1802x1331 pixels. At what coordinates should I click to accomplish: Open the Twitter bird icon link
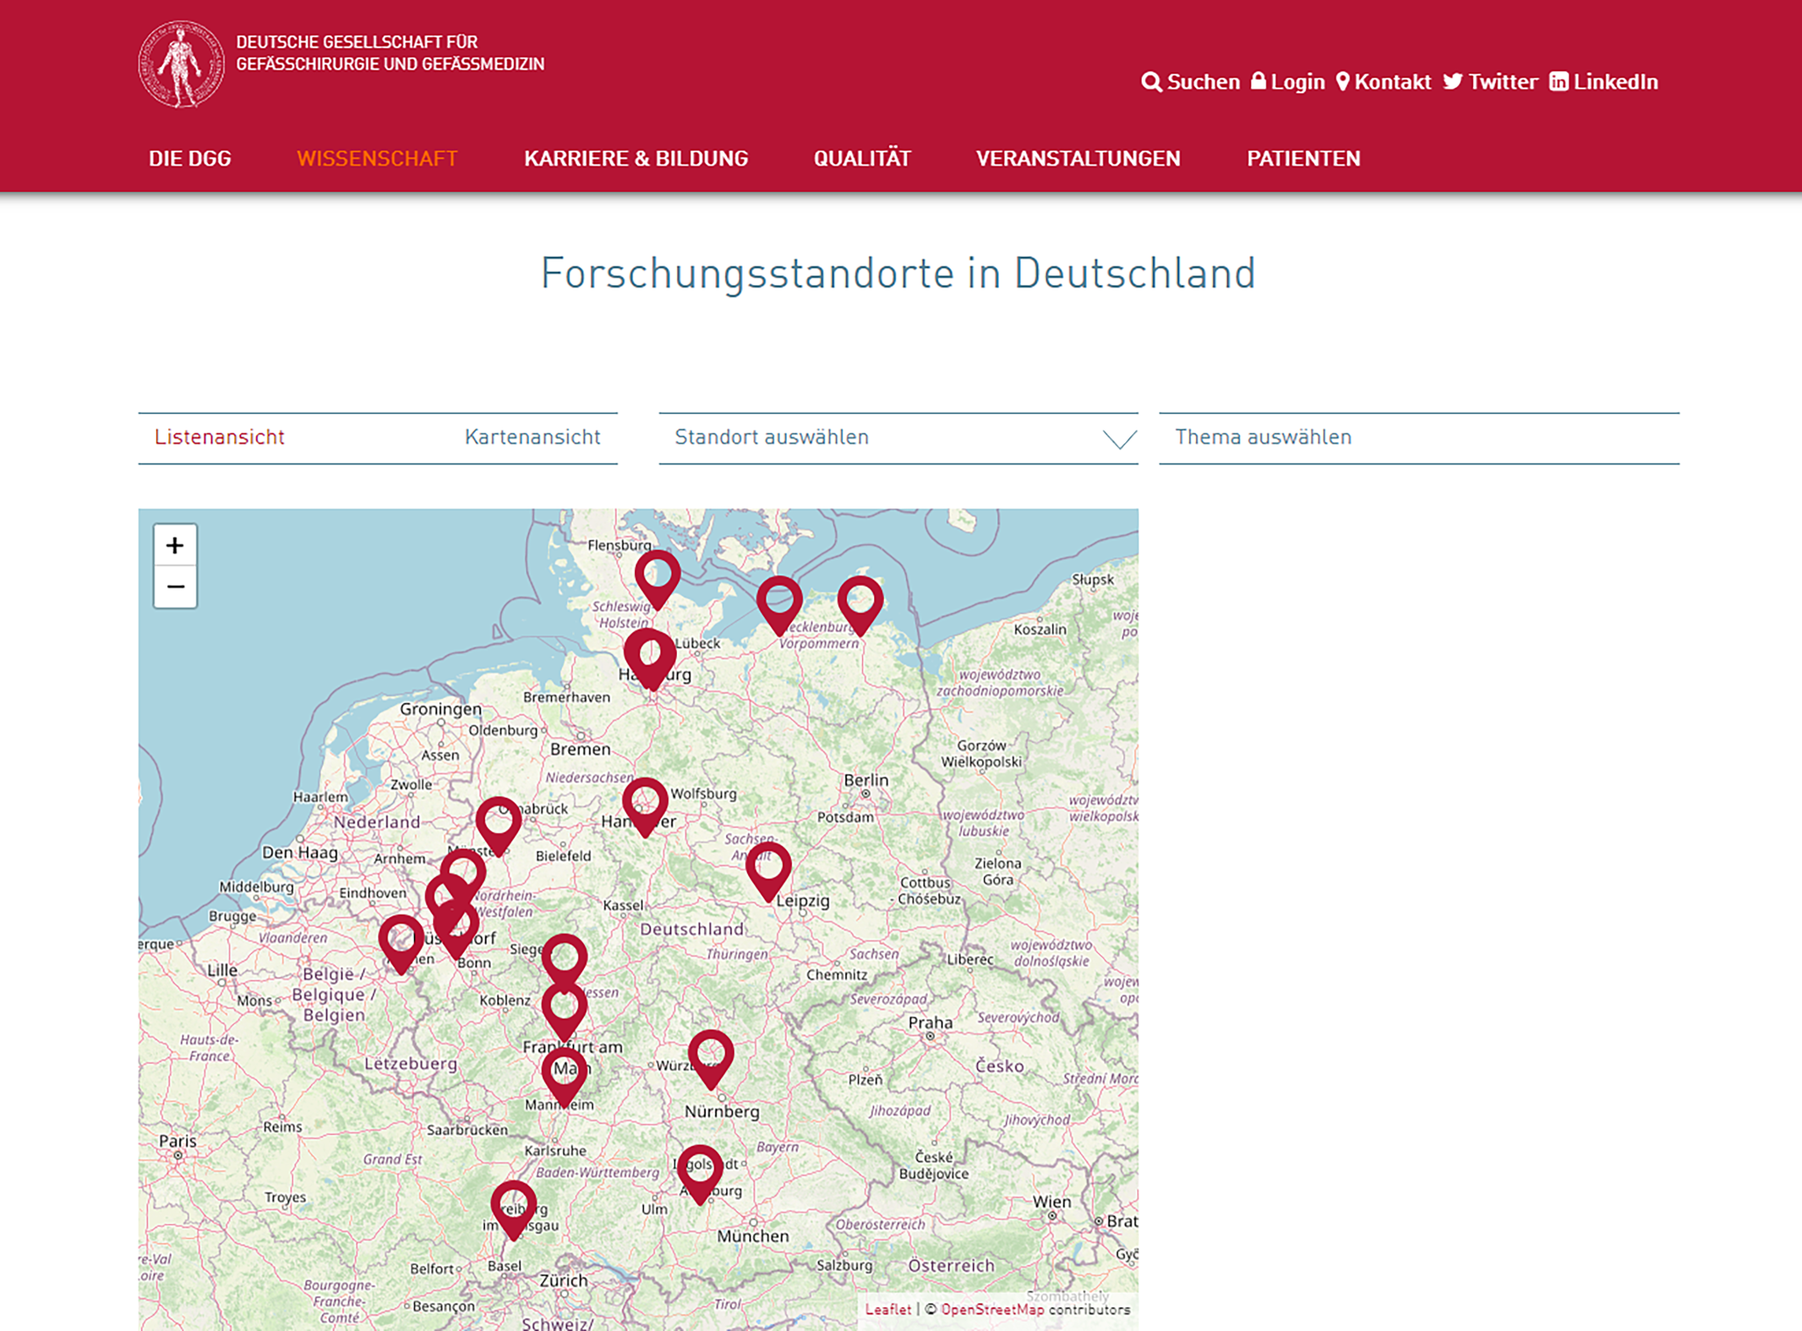[x=1453, y=82]
